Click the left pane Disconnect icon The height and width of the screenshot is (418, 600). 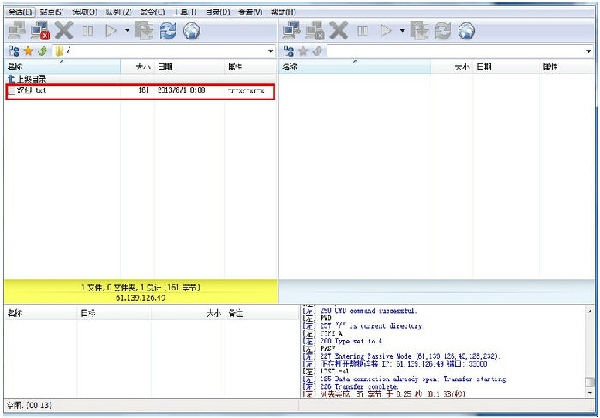click(40, 31)
